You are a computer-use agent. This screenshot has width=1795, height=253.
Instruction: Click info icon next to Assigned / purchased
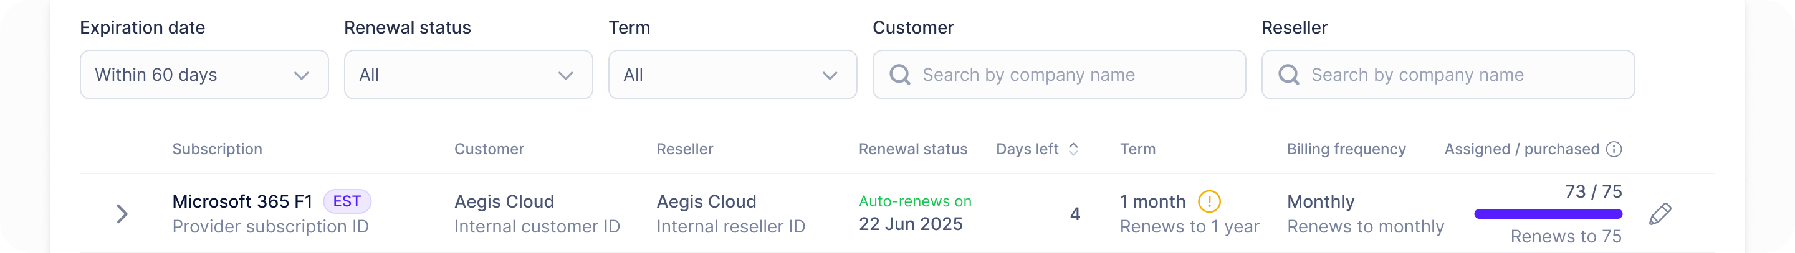pyautogui.click(x=1614, y=149)
